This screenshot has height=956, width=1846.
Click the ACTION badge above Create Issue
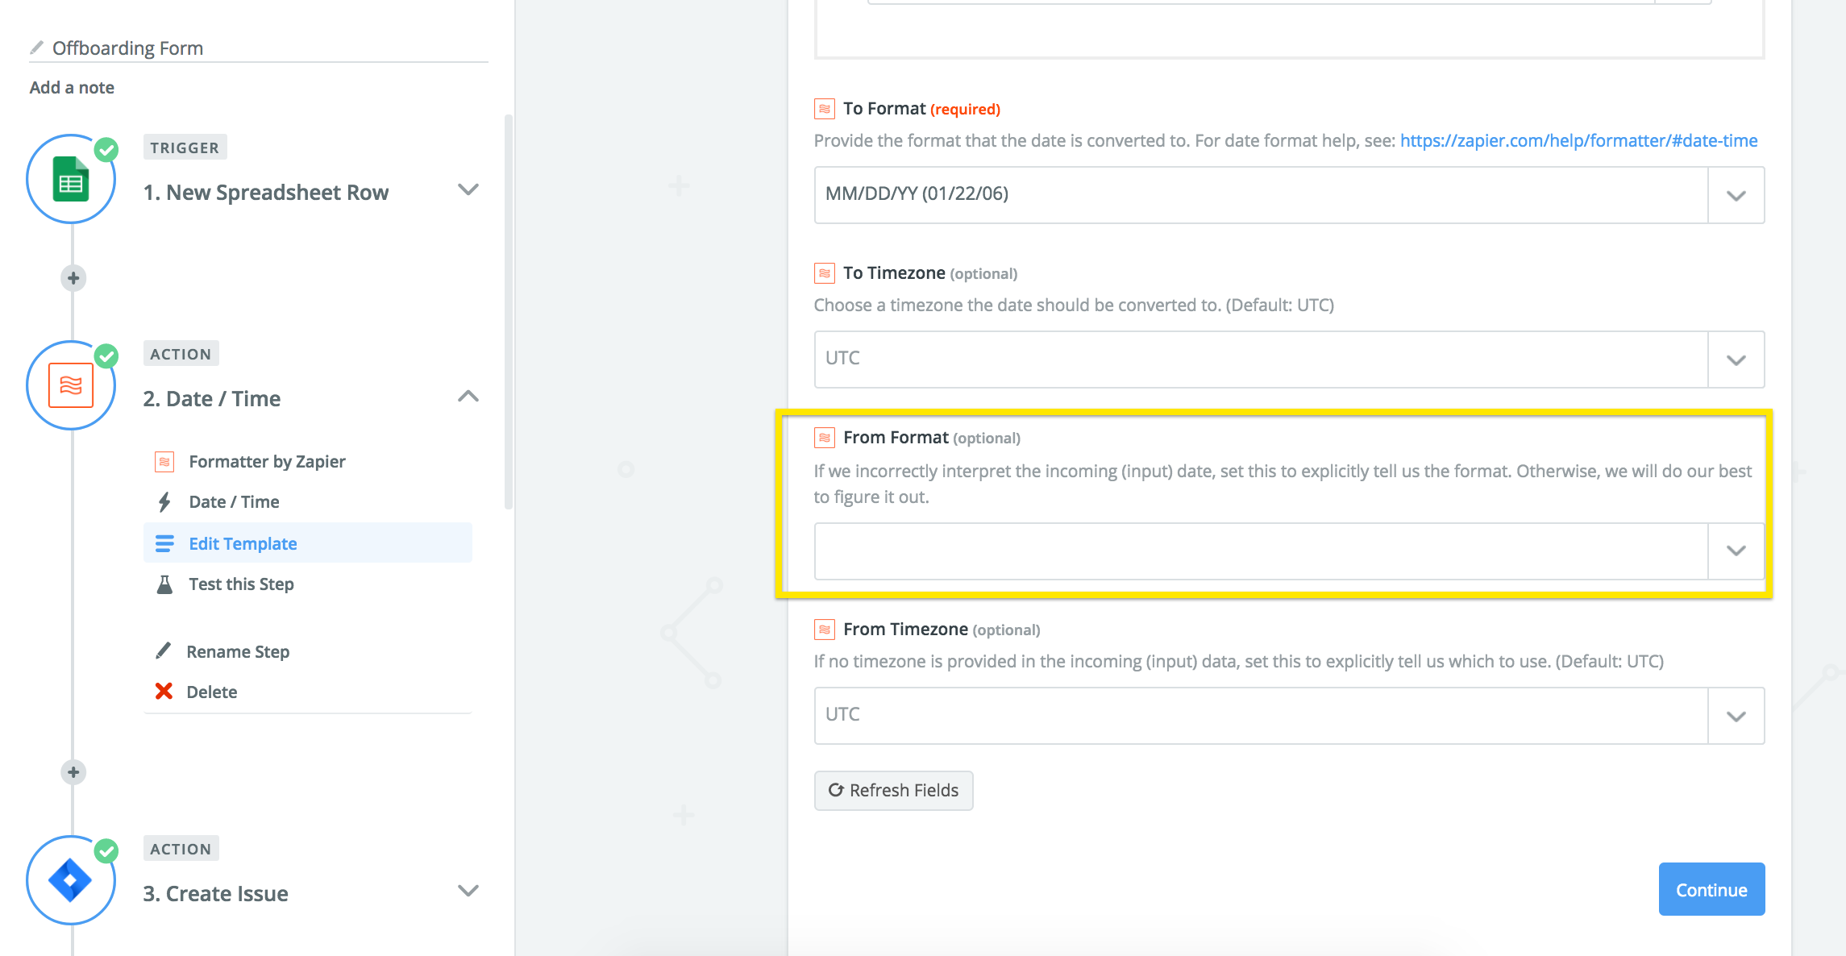coord(181,849)
